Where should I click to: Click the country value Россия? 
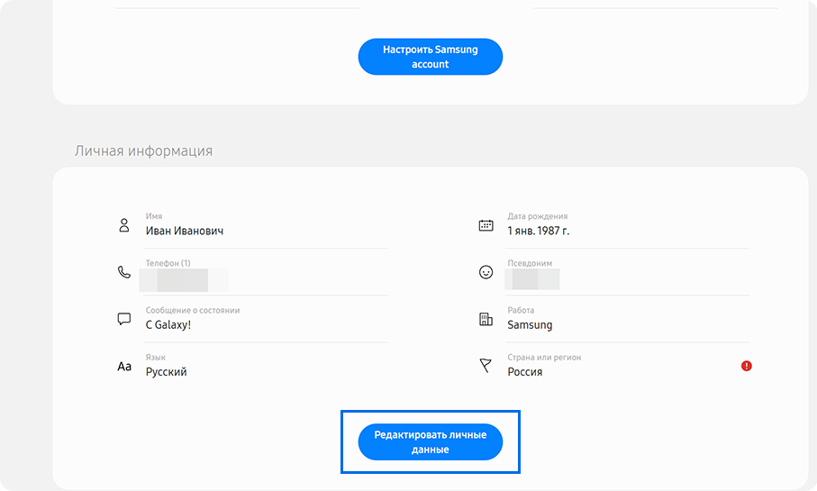[x=524, y=372]
